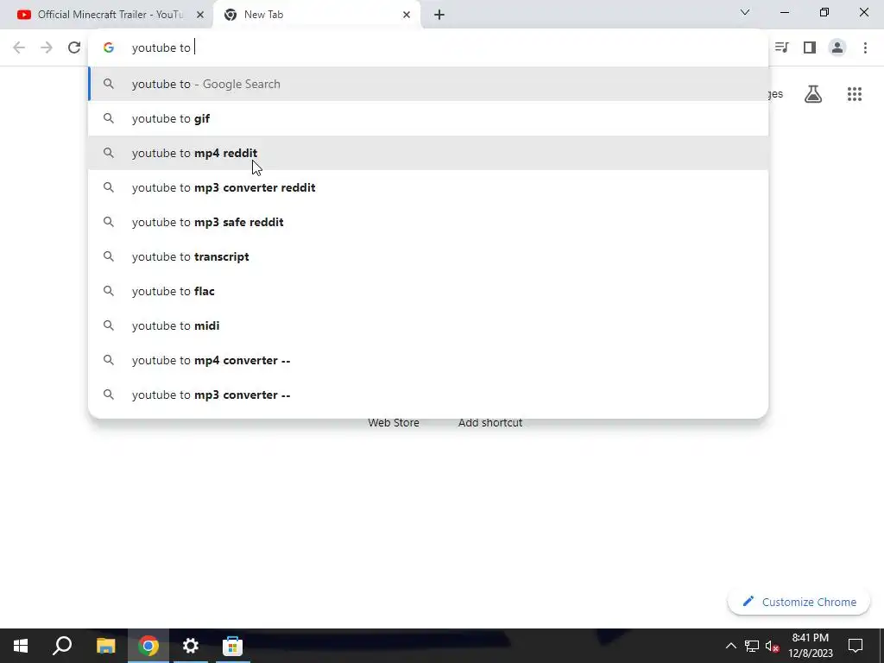Choose 'youtube to - Google Search' suggestion
Viewport: 884px width, 663px height.
pyautogui.click(x=428, y=84)
